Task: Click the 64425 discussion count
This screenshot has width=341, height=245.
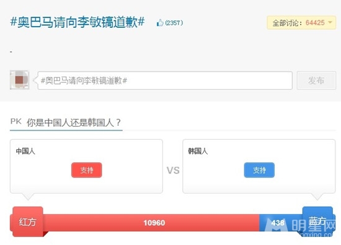Action: coord(315,22)
